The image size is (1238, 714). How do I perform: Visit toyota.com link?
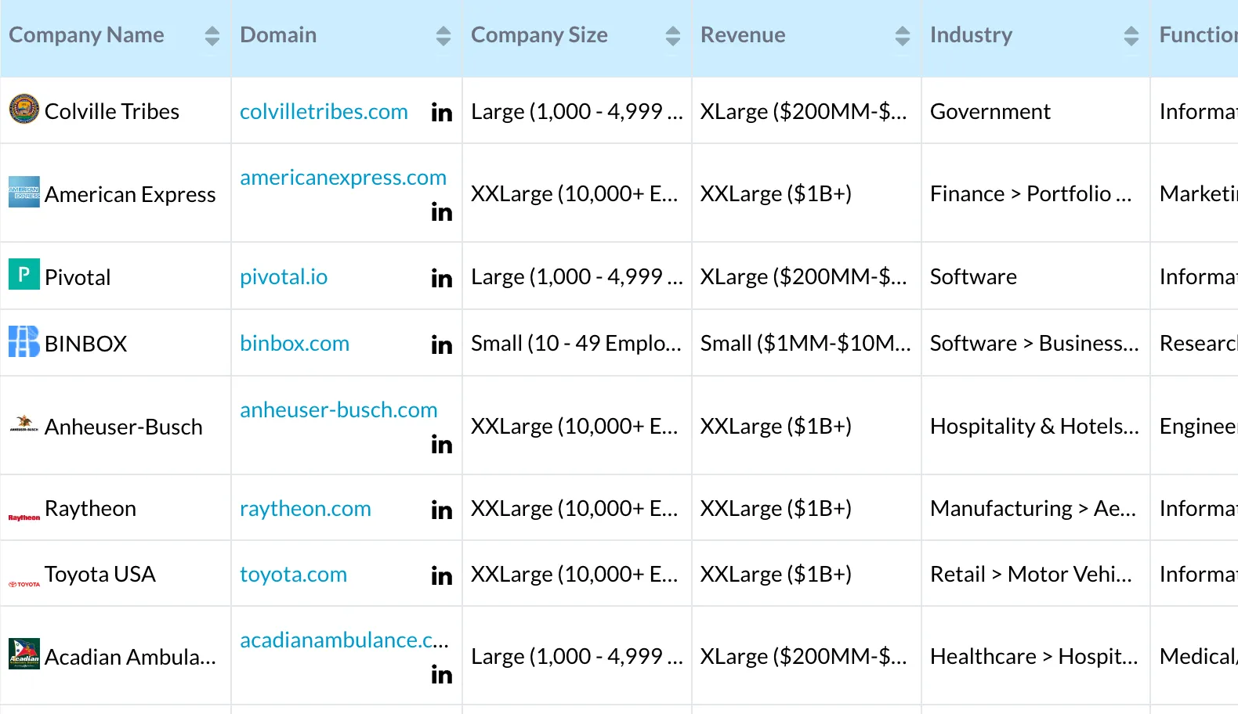click(293, 575)
